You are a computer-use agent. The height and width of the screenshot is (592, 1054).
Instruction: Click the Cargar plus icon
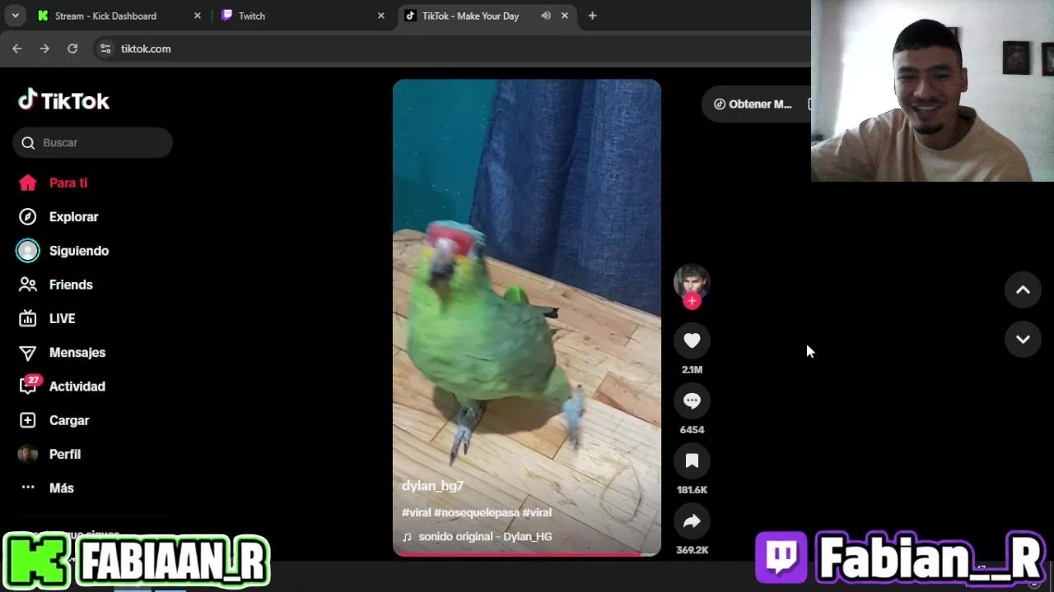pyautogui.click(x=28, y=420)
